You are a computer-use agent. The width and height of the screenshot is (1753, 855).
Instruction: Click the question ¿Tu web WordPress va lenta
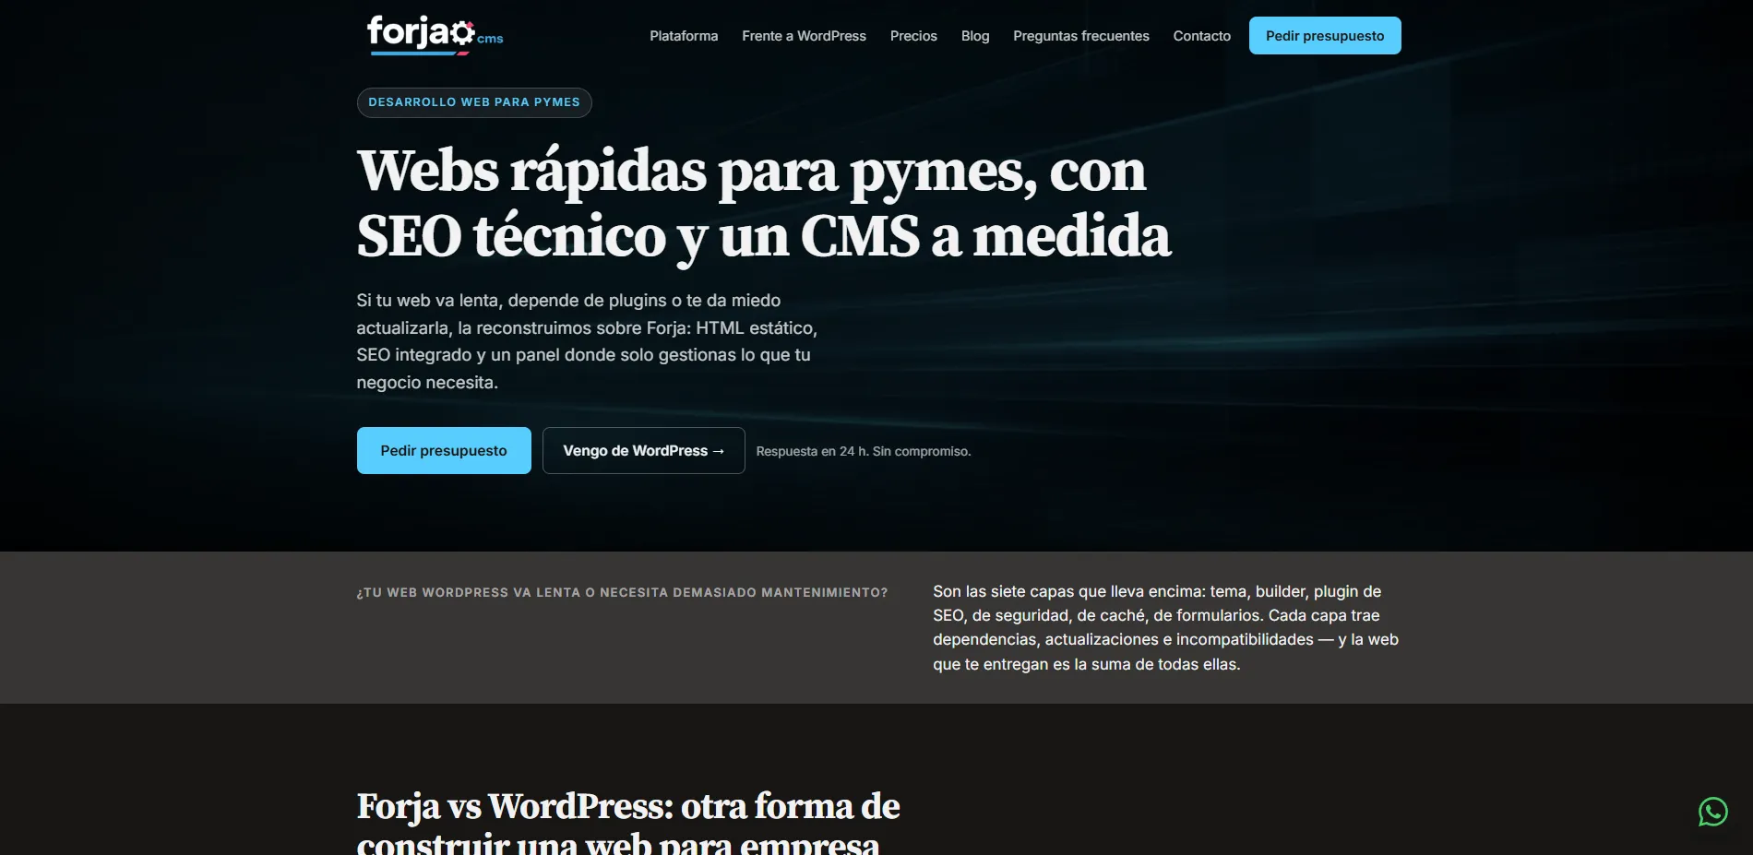point(622,592)
